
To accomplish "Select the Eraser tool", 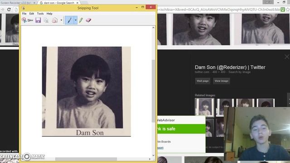I will point(88,20).
